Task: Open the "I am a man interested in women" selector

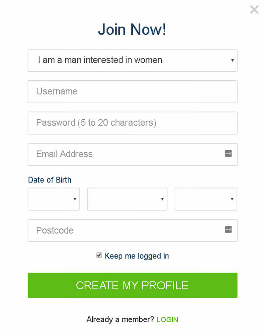Action: point(132,60)
